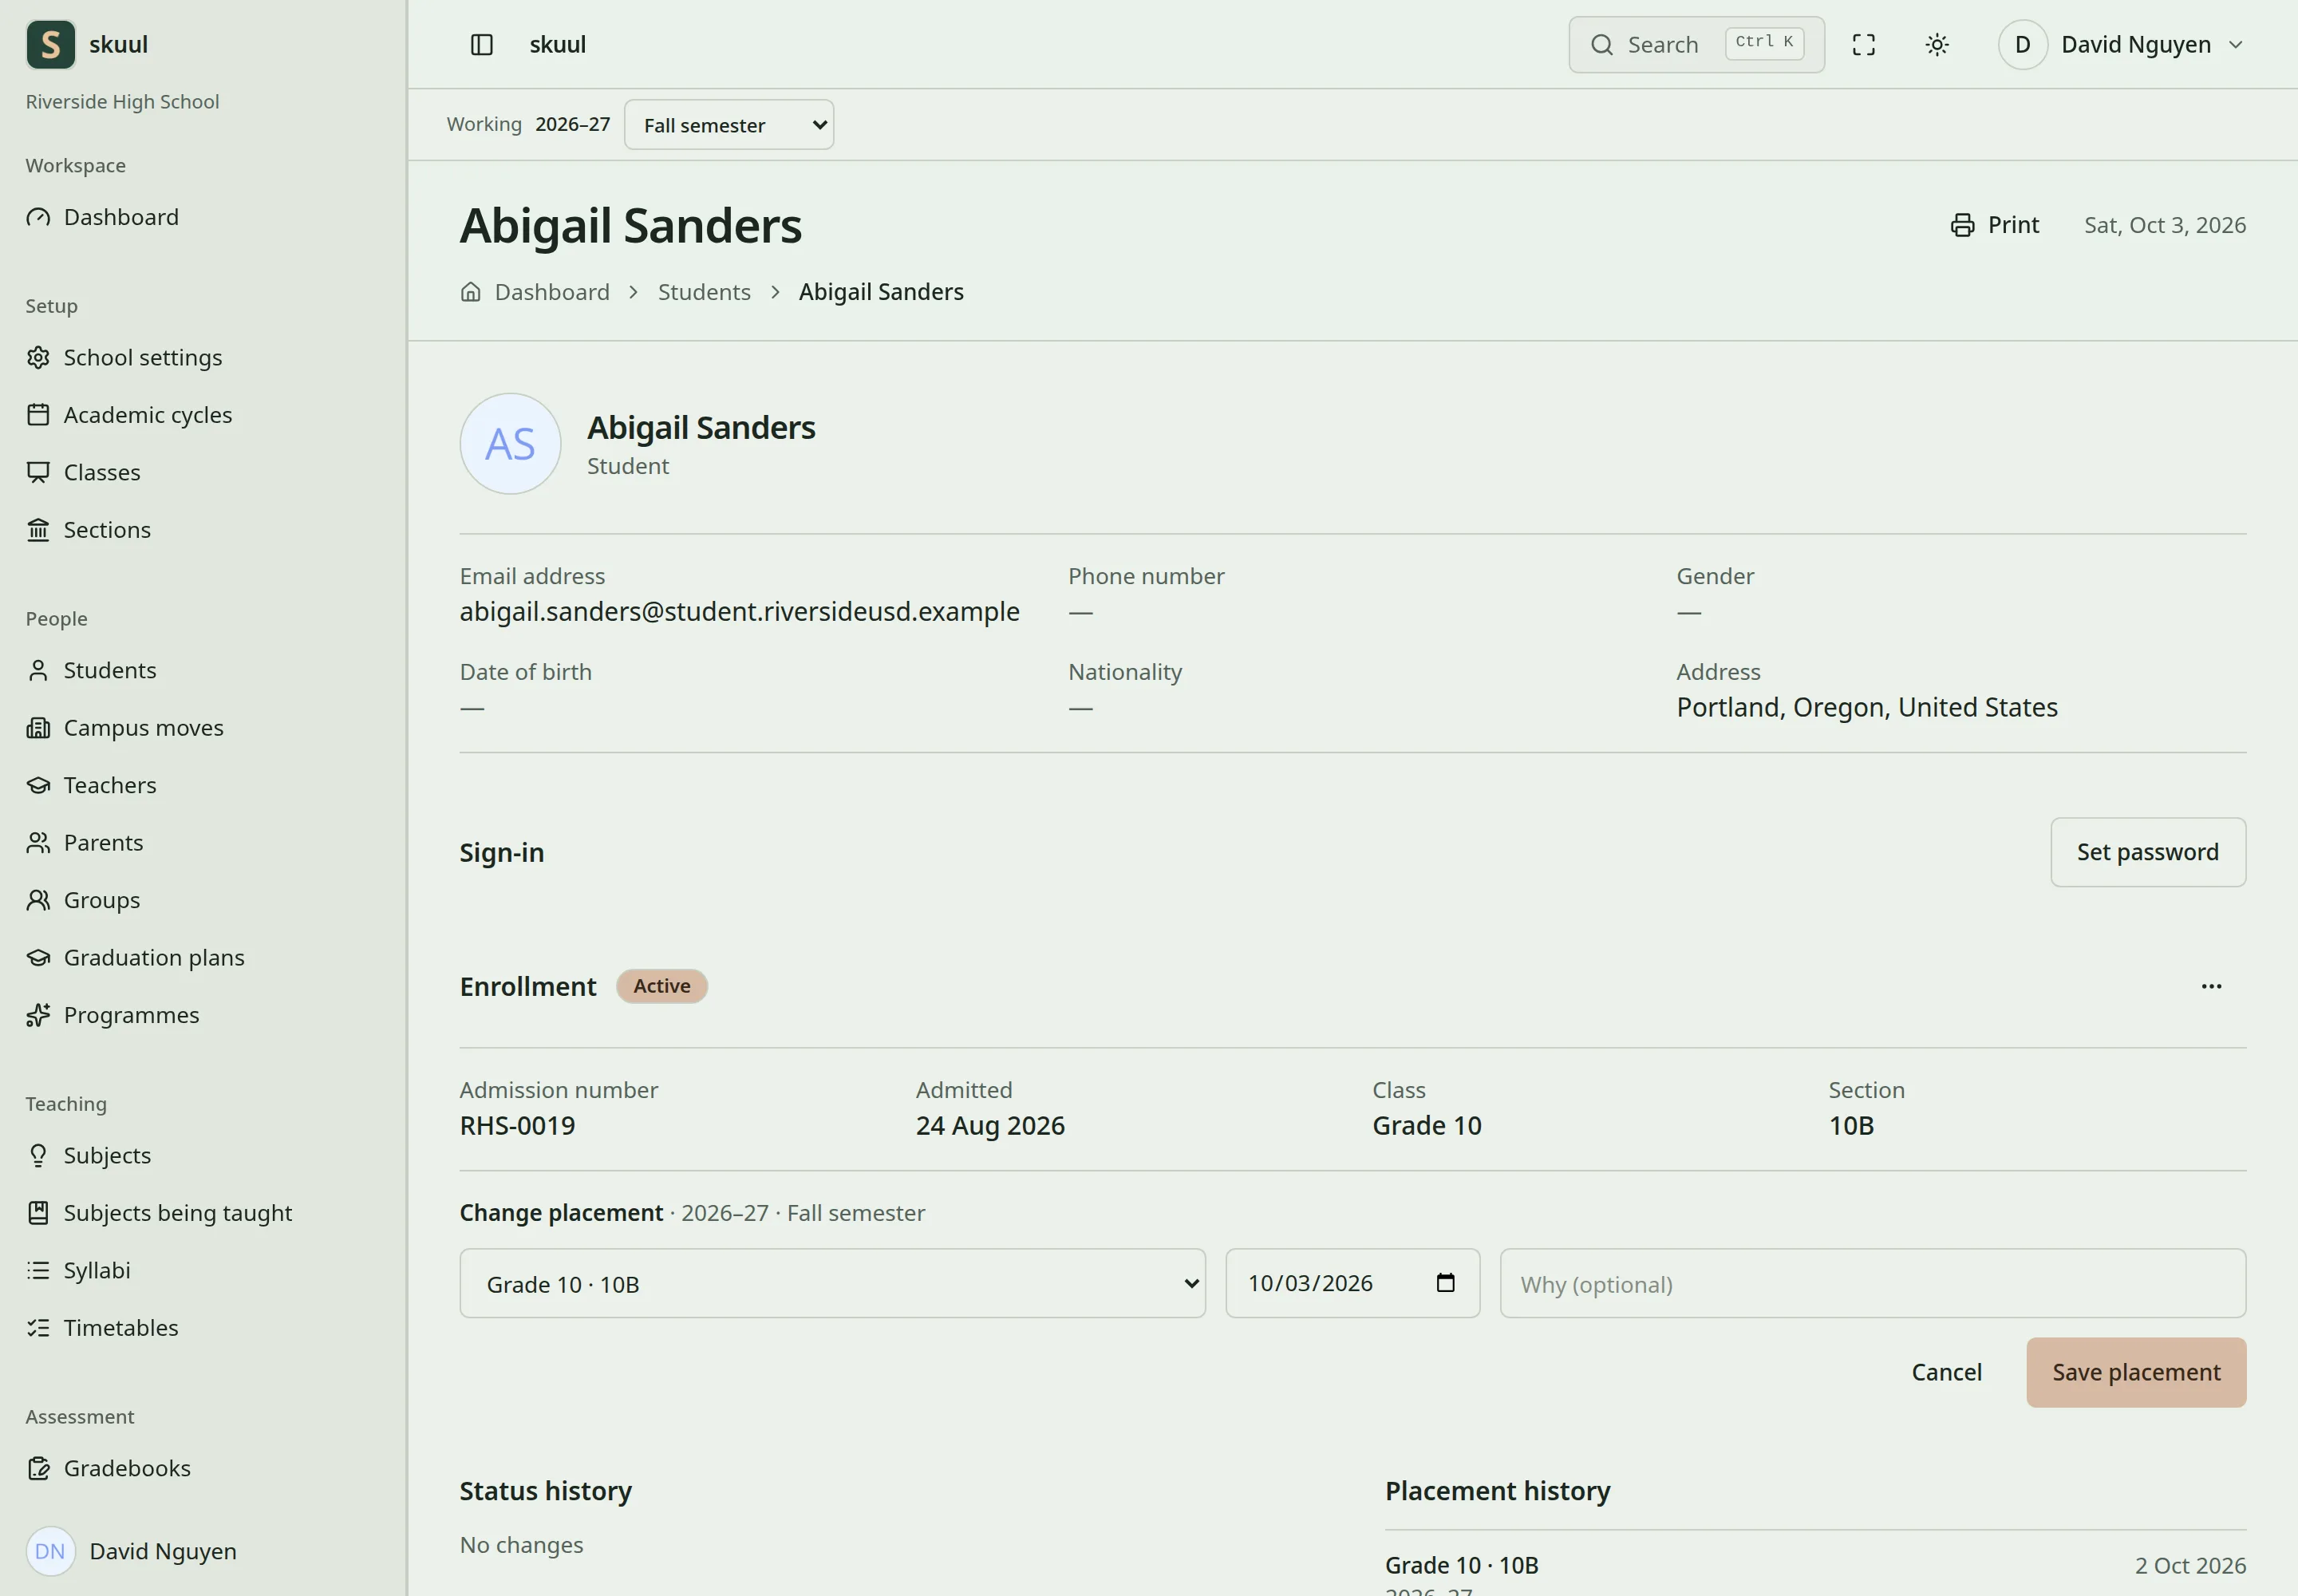Open enrollment three-dot options menu
This screenshot has height=1596, width=2298.
tap(2211, 986)
